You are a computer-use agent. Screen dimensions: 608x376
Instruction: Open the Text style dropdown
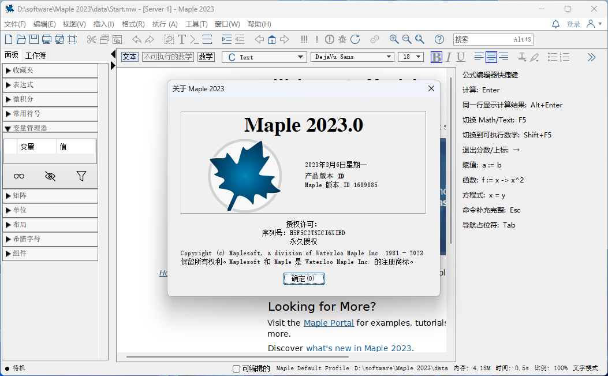pos(264,57)
